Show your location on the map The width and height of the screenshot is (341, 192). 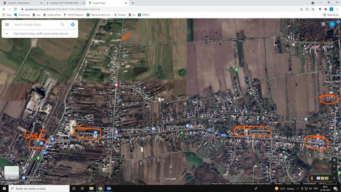pyautogui.click(x=334, y=160)
